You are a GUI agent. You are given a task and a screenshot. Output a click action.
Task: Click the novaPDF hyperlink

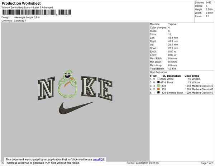click(99, 160)
